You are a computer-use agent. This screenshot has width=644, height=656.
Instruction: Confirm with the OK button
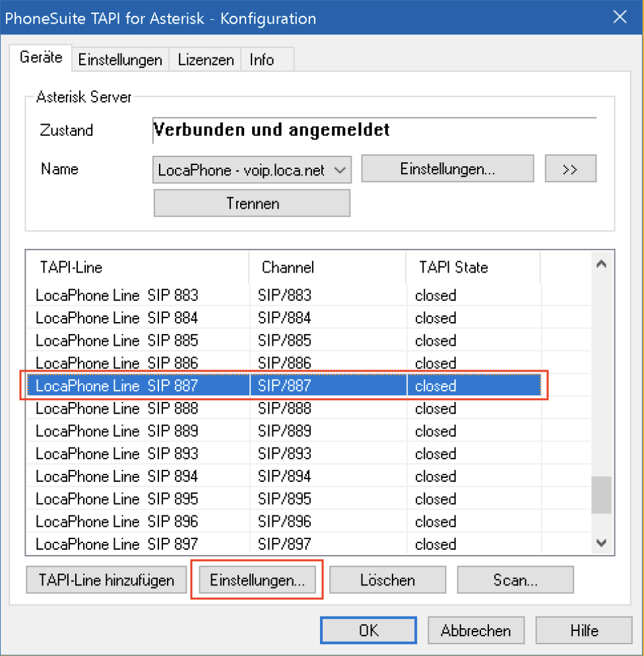click(368, 630)
